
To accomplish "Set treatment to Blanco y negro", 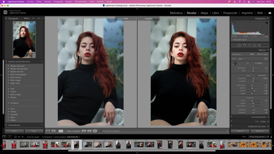I will 262,54.
